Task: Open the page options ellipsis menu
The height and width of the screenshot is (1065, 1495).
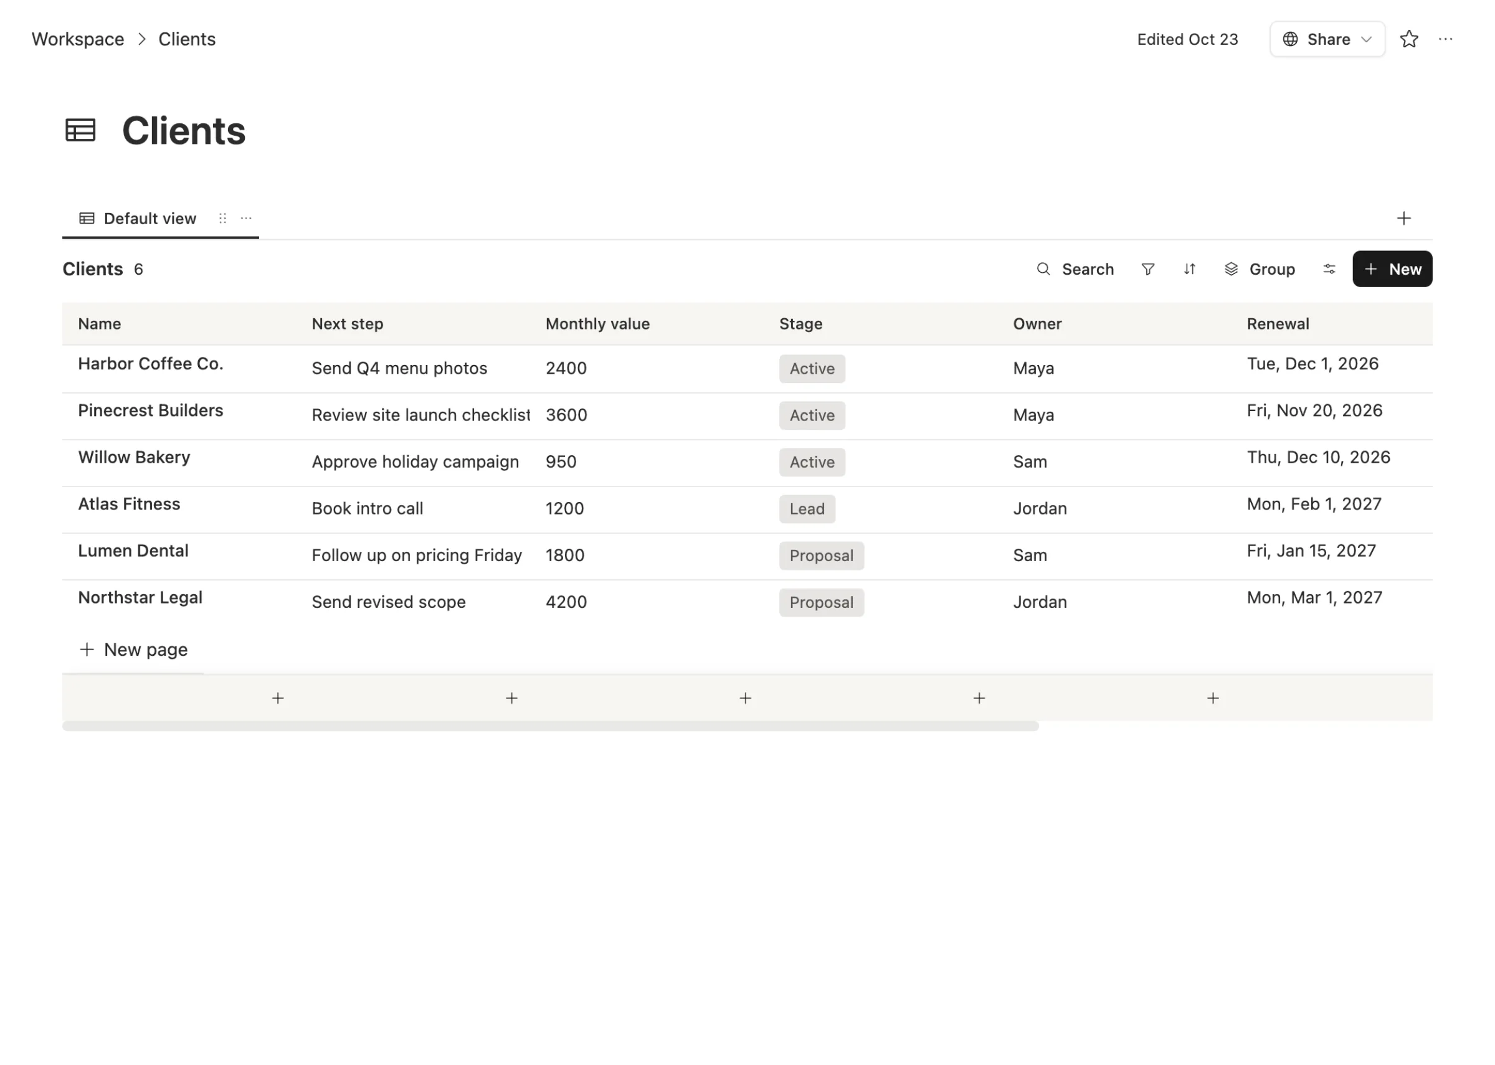Action: (1445, 39)
